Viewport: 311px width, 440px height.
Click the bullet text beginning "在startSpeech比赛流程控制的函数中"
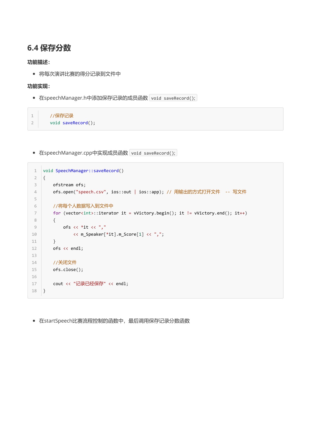pyautogui.click(x=114, y=321)
